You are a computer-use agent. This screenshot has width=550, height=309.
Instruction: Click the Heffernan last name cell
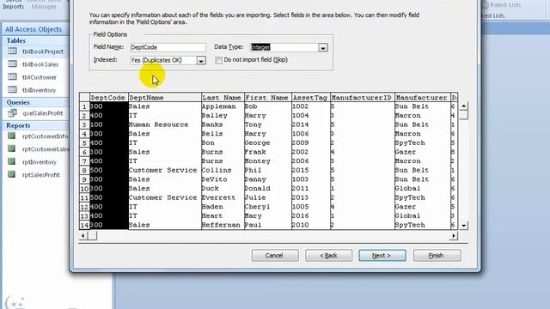(222, 225)
